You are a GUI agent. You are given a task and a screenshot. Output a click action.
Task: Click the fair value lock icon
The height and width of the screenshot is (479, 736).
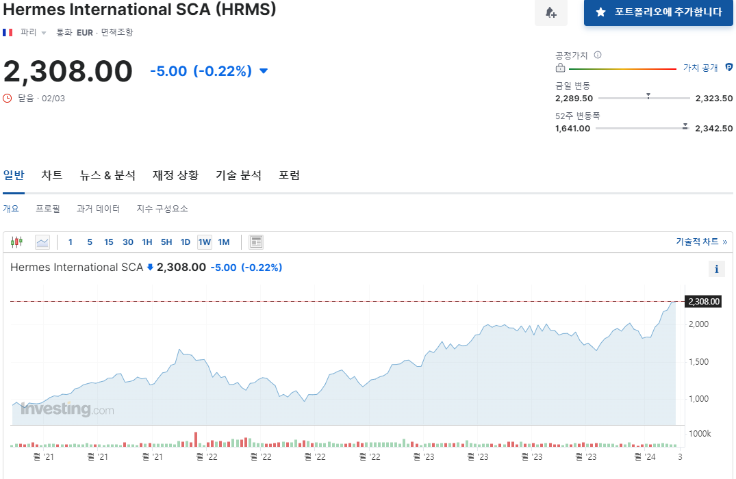(560, 68)
